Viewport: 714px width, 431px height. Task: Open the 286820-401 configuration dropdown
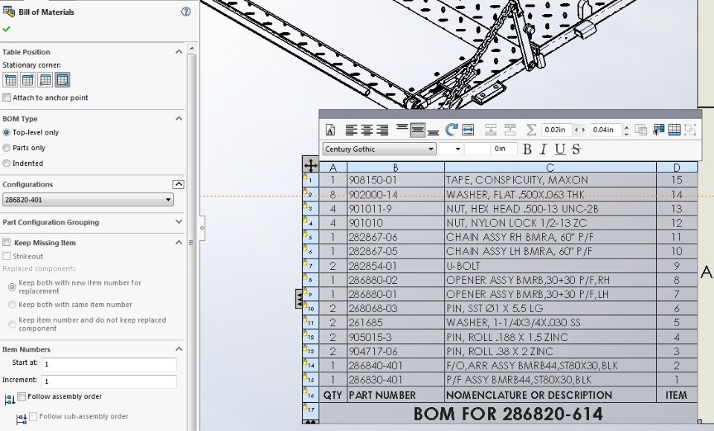88,199
